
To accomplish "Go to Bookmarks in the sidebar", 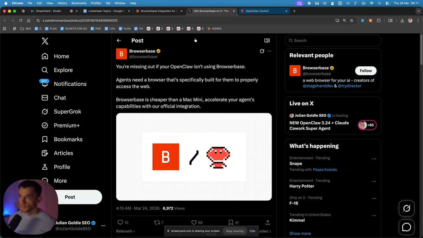I will click(68, 139).
